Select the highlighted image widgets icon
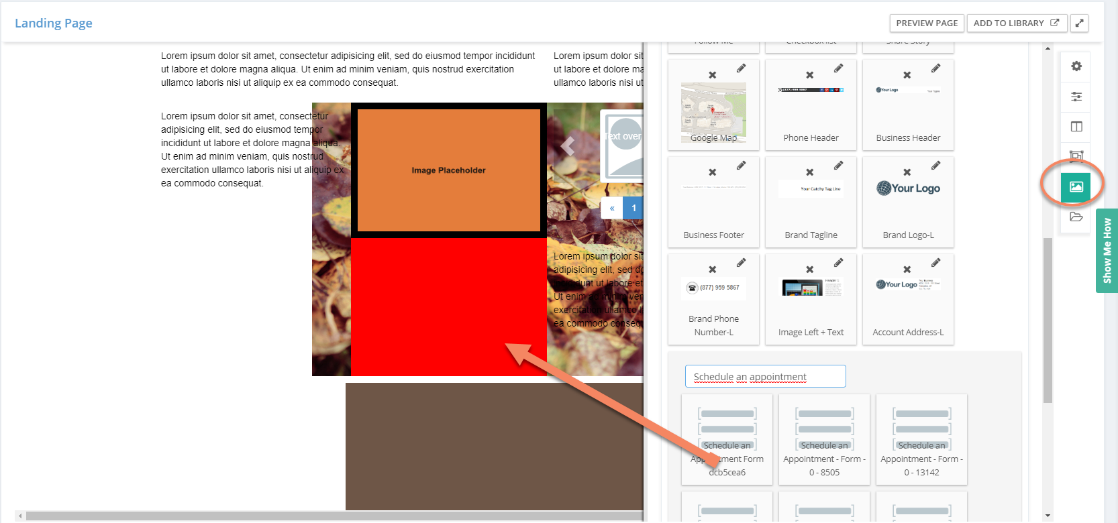This screenshot has width=1118, height=523. (x=1076, y=186)
